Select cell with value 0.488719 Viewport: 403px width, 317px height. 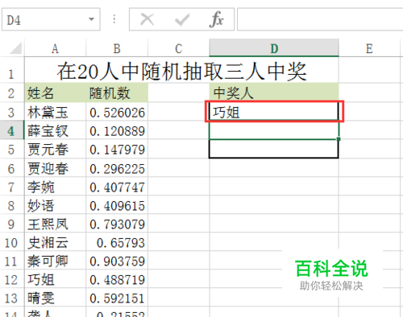(x=117, y=279)
